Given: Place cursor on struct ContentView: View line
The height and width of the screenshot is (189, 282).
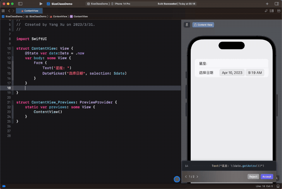Looking at the screenshot, I should click(45, 48).
